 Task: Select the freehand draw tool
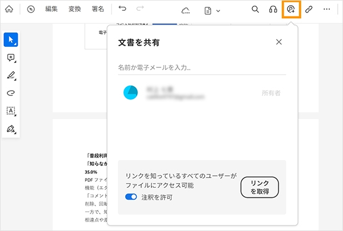pos(11,93)
